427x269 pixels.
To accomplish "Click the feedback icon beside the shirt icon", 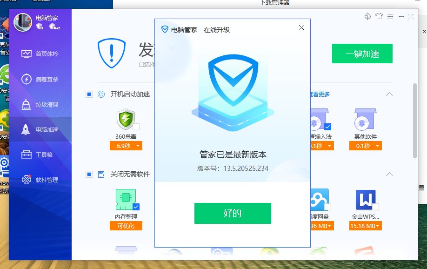I will click(x=367, y=16).
